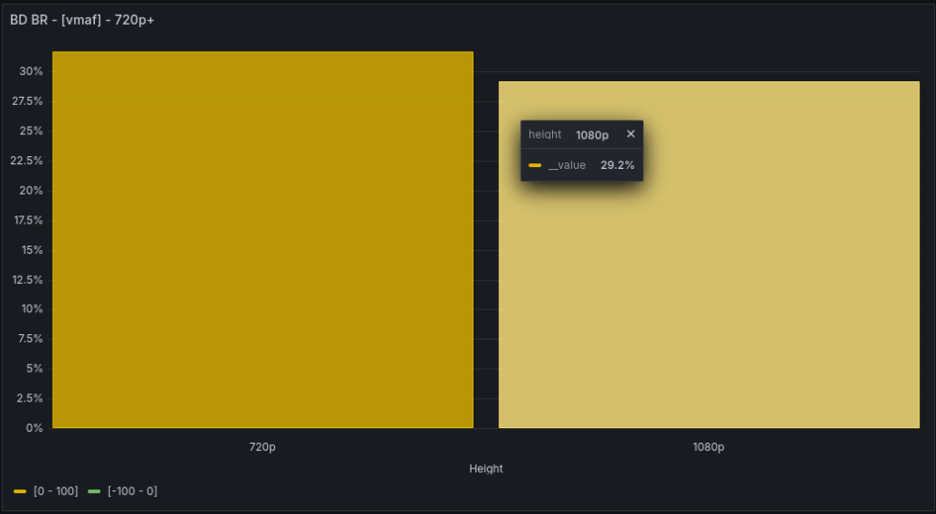Close the 1080p tooltip with the X
Viewport: 936px width, 514px height.
[631, 134]
